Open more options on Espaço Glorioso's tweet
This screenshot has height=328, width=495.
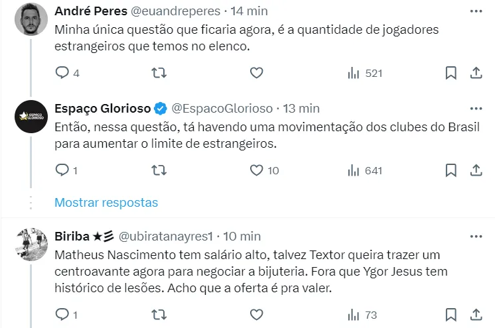476,109
